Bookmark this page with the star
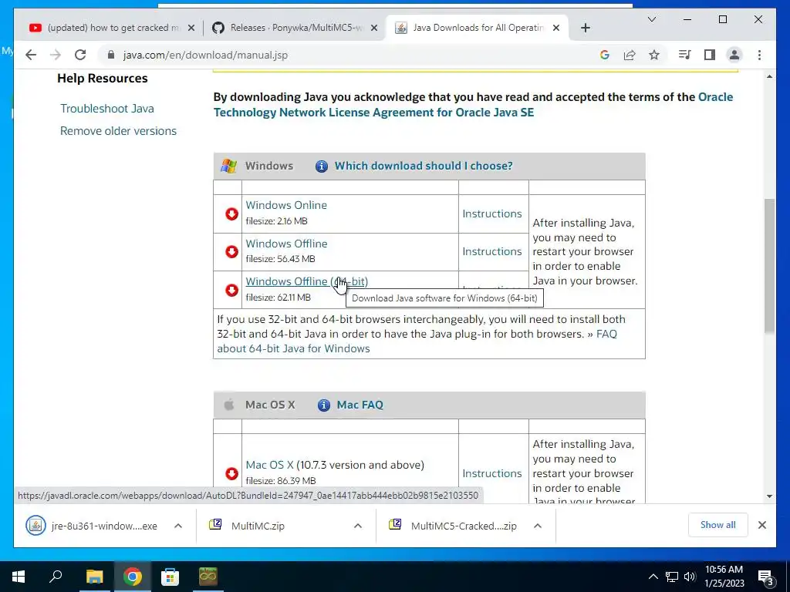 coord(654,55)
